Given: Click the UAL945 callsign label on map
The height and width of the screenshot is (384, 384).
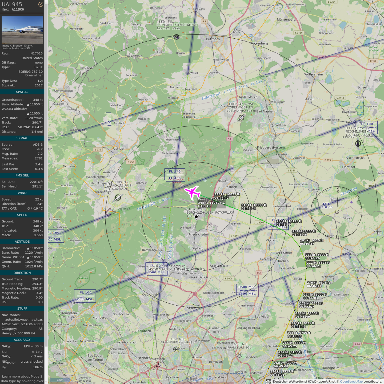Looking at the screenshot, I should (x=204, y=206).
